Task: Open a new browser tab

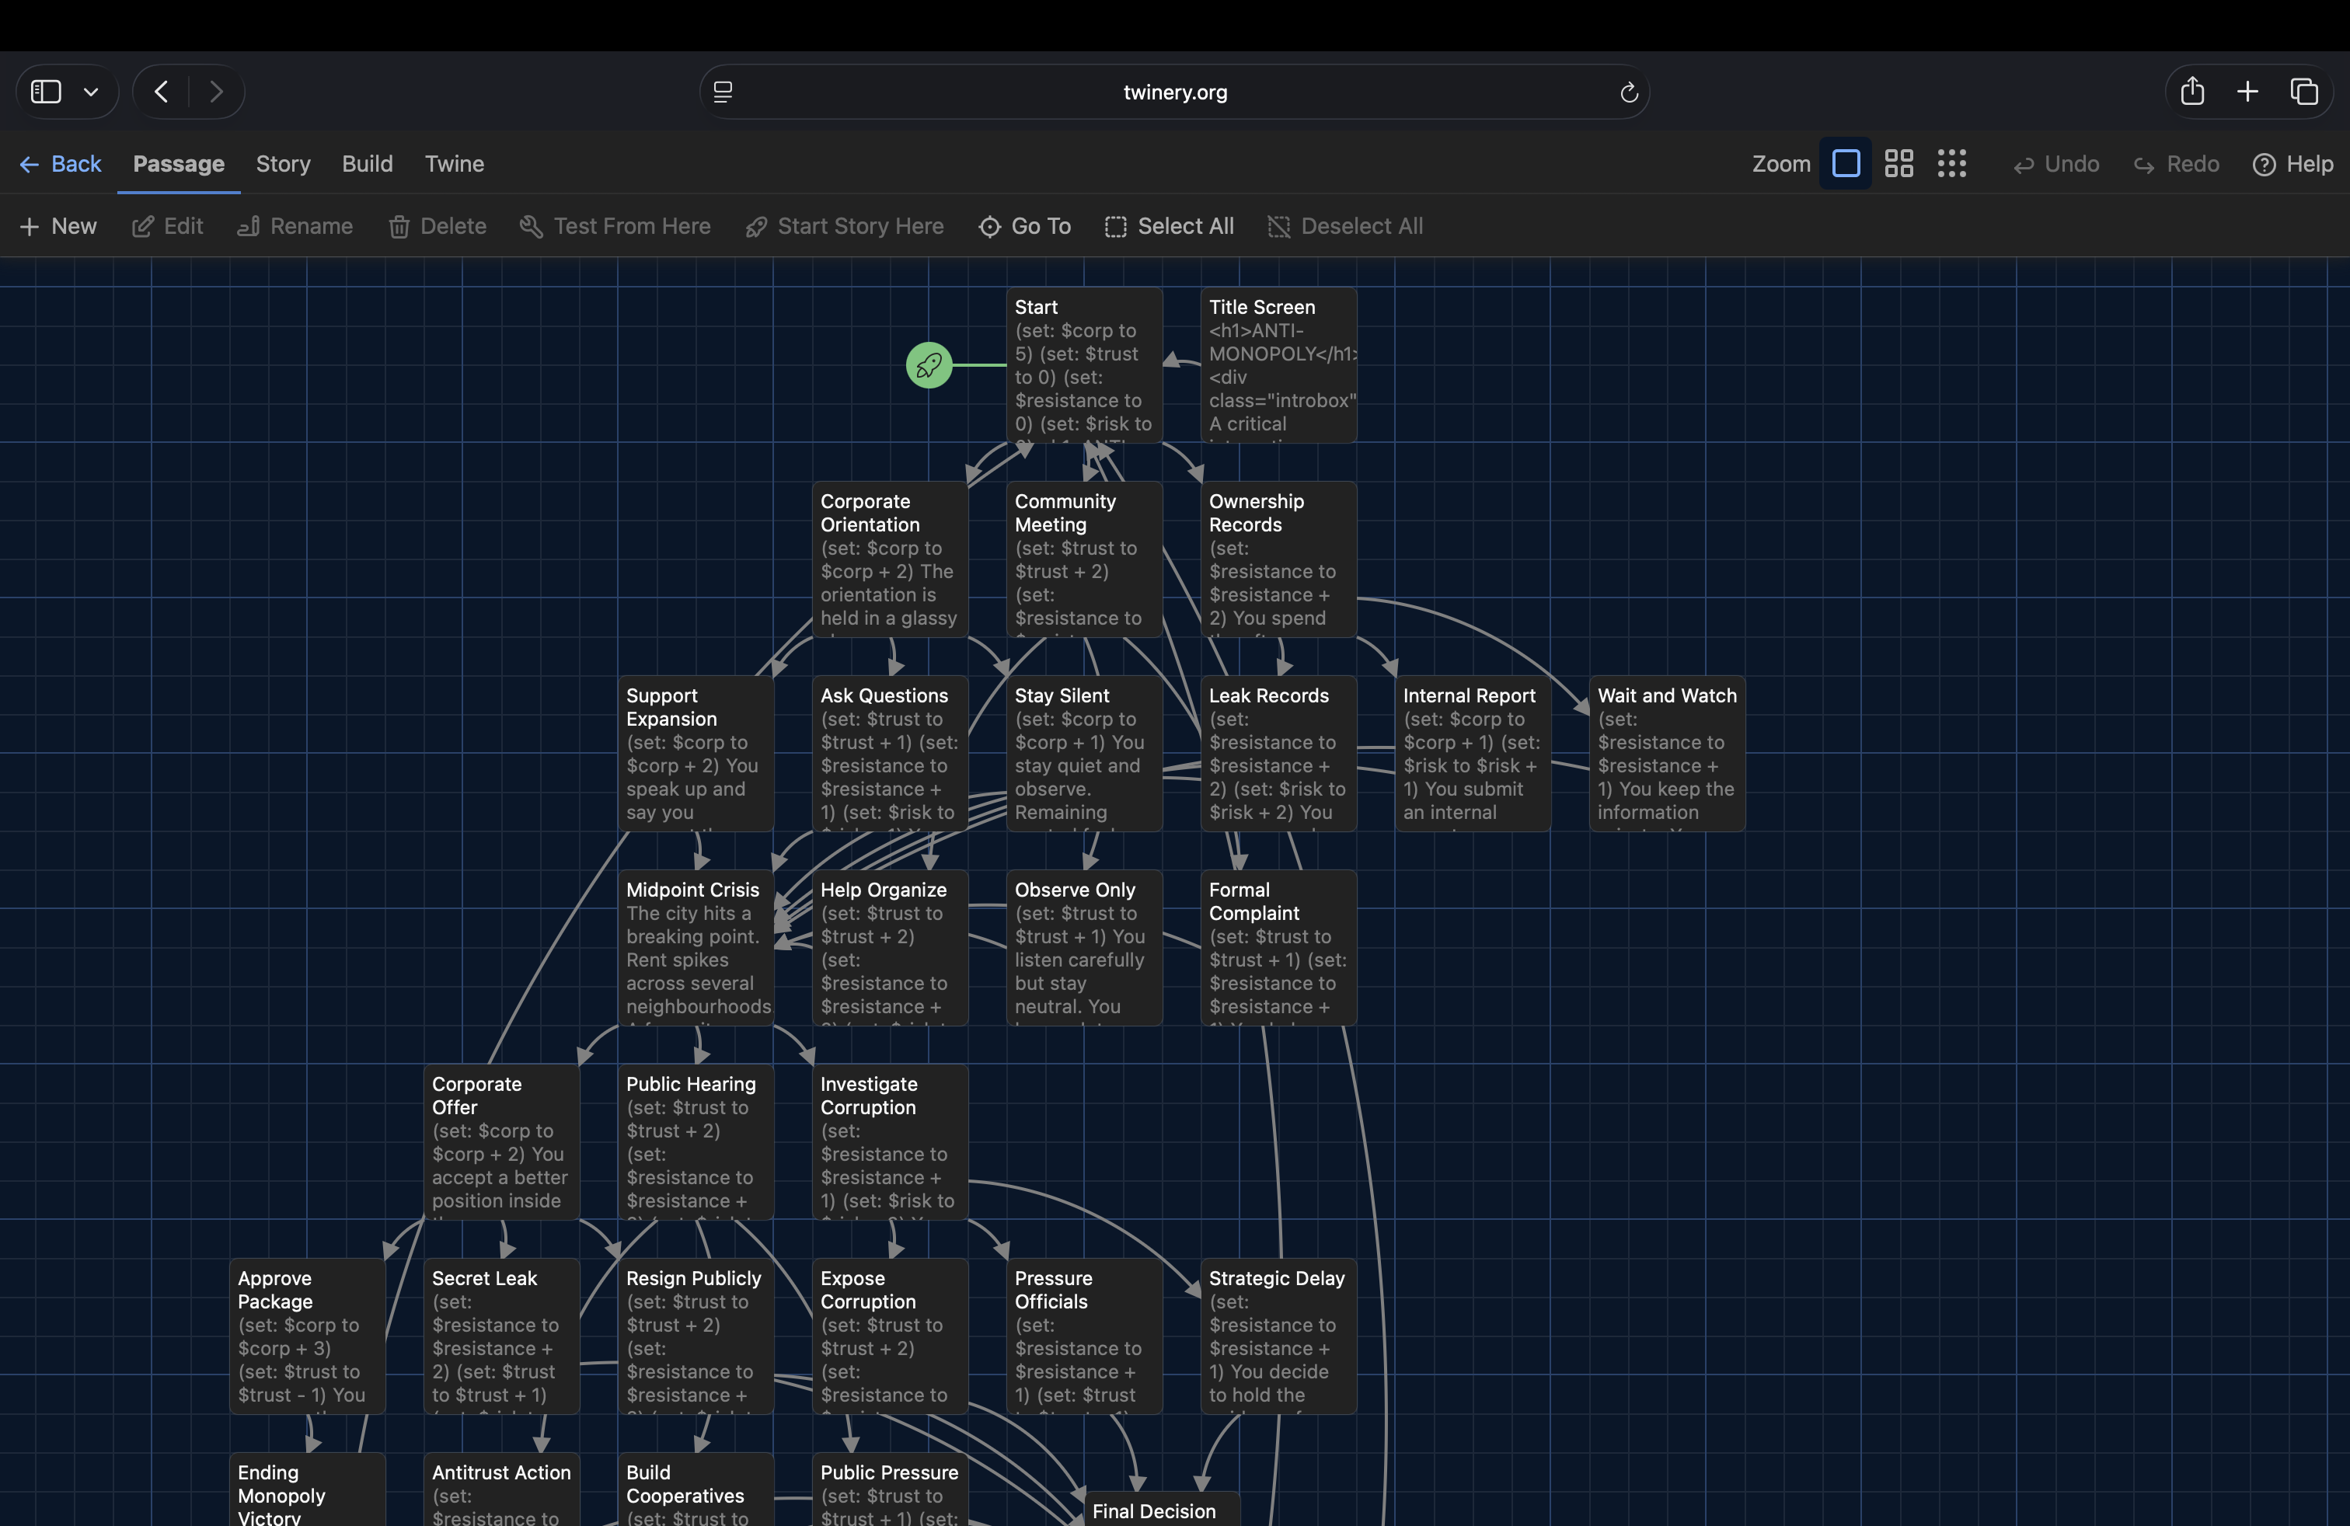Action: (x=2247, y=92)
